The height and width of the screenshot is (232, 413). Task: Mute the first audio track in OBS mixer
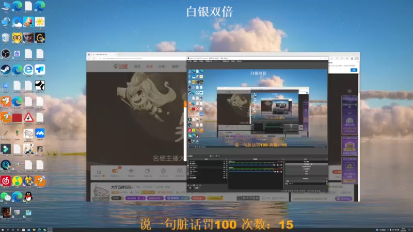coord(278,165)
